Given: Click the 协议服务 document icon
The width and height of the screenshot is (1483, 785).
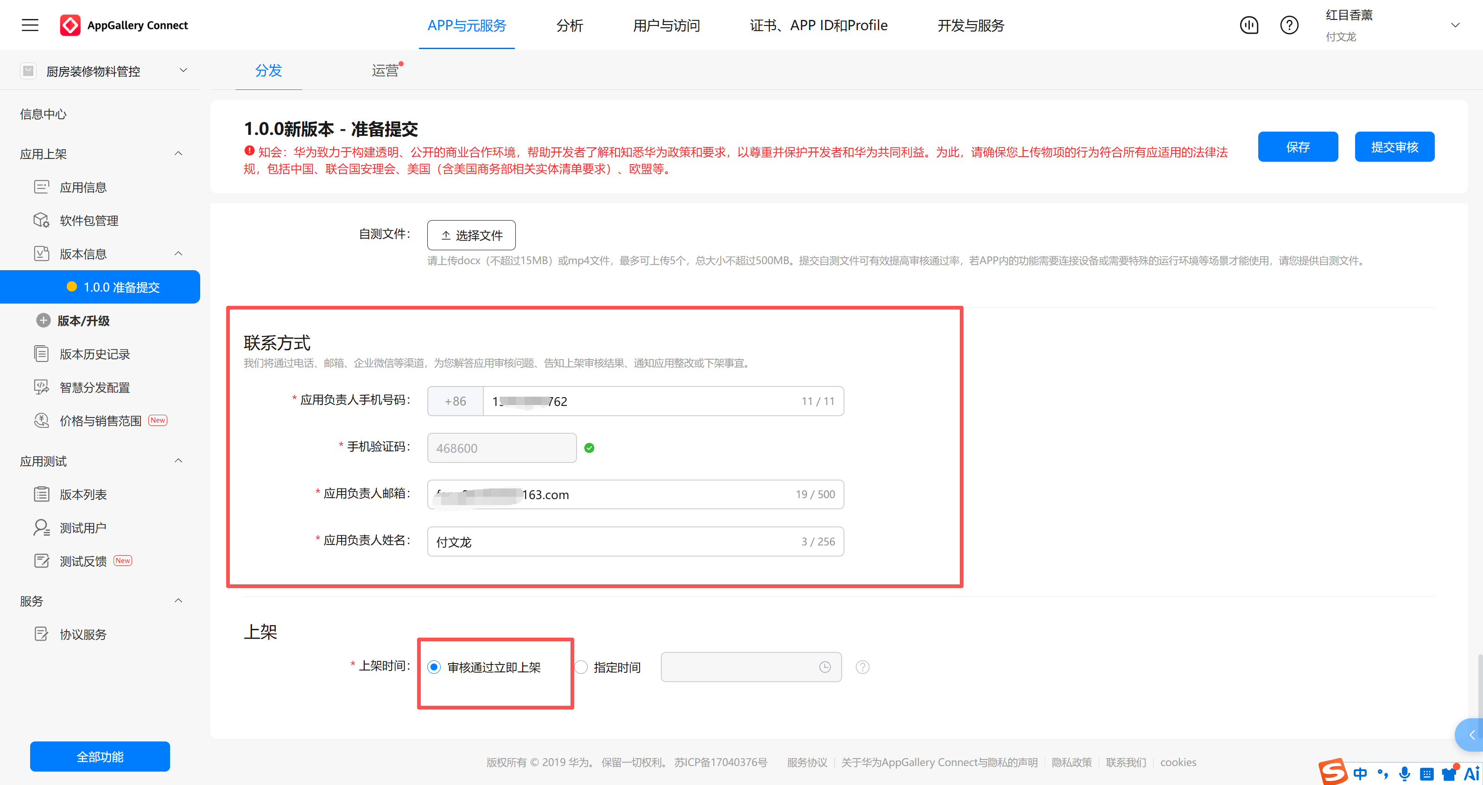Looking at the screenshot, I should [x=41, y=634].
